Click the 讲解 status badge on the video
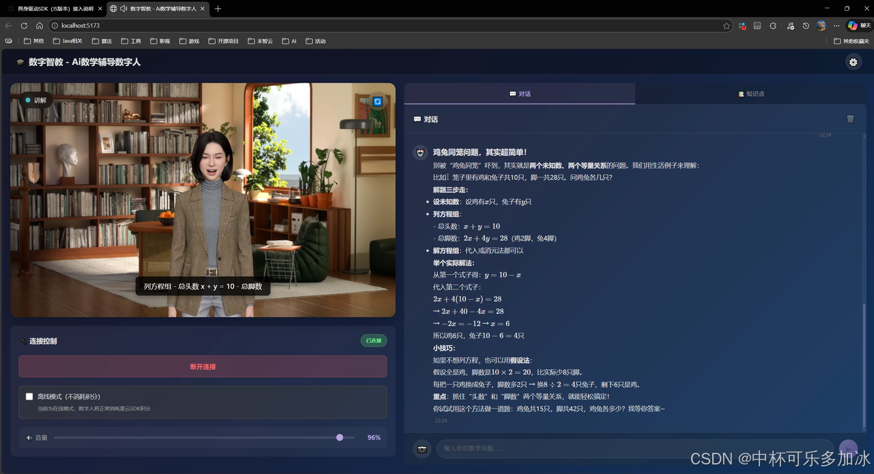 pos(36,100)
